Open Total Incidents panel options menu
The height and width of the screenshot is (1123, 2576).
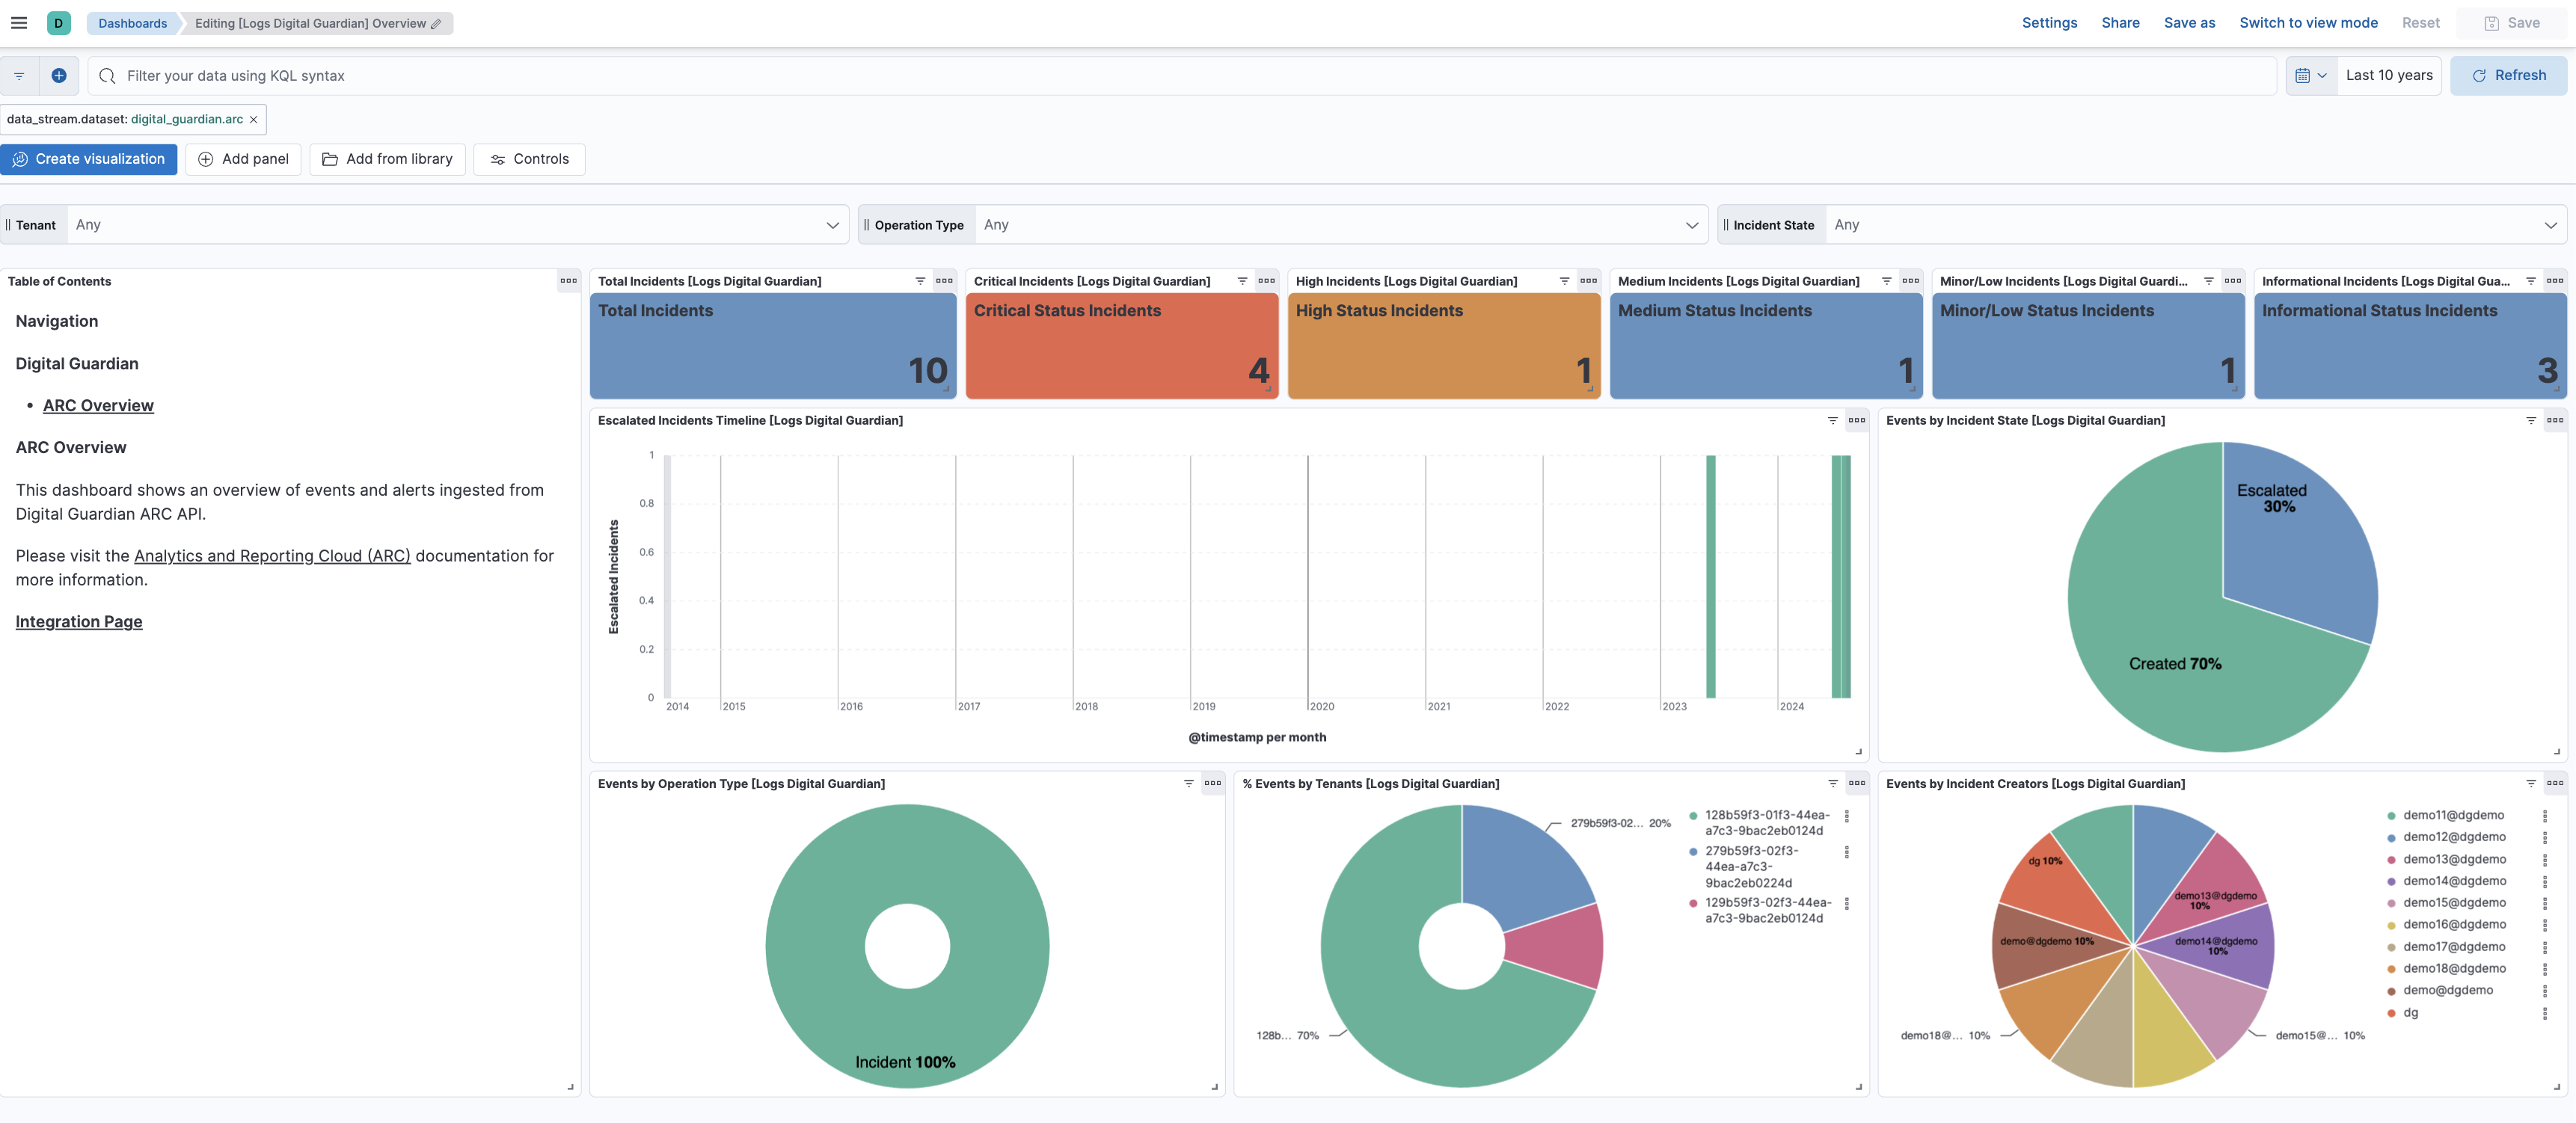[x=944, y=281]
